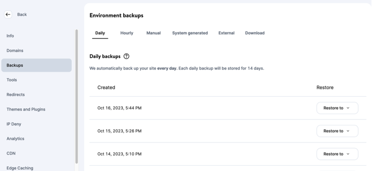
Task: Go to Domains in sidebar
Action: click(15, 50)
